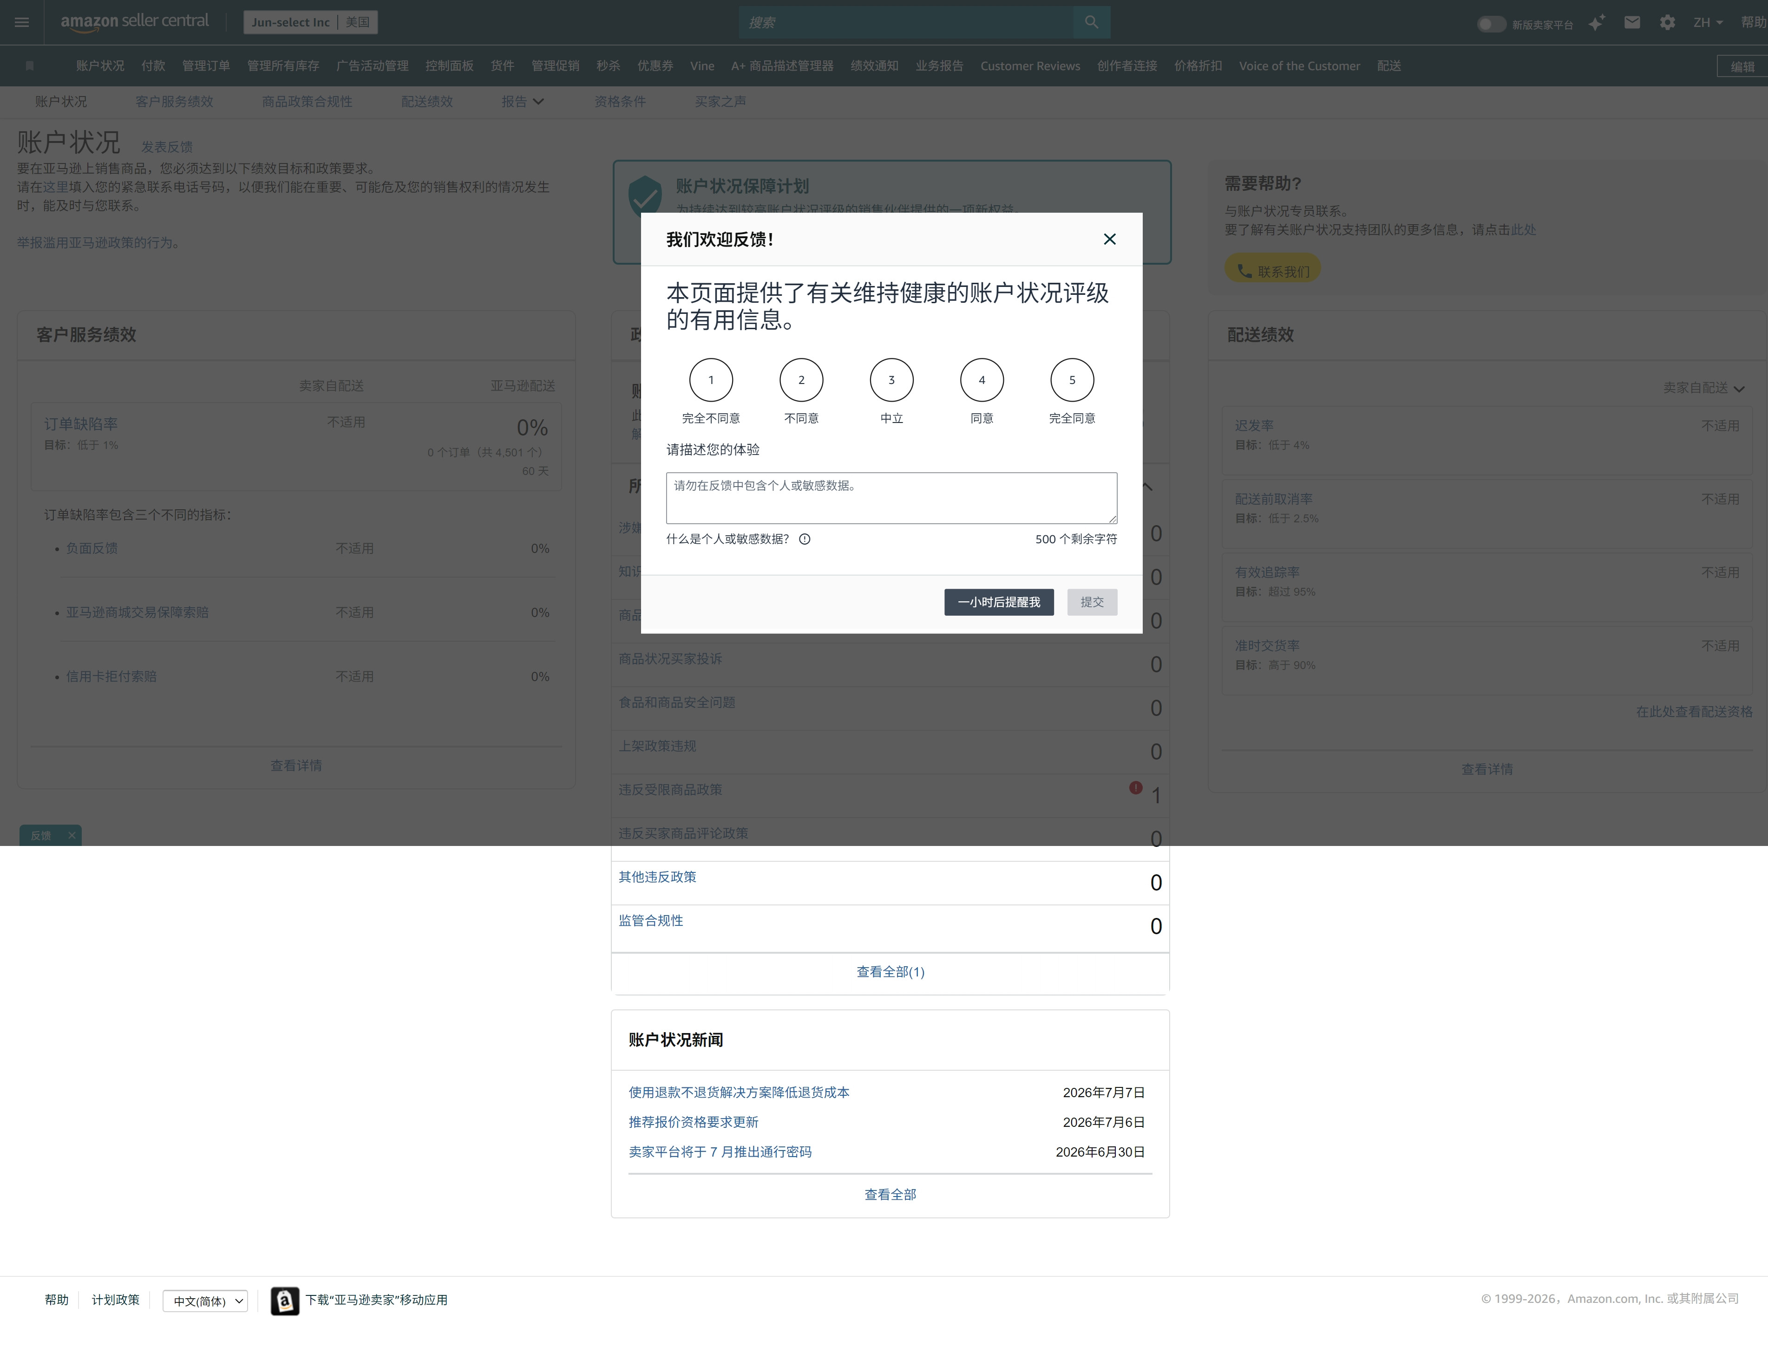This screenshot has height=1353, width=1768.
Task: Switch to the 商品政策合规性 tab
Action: 307,102
